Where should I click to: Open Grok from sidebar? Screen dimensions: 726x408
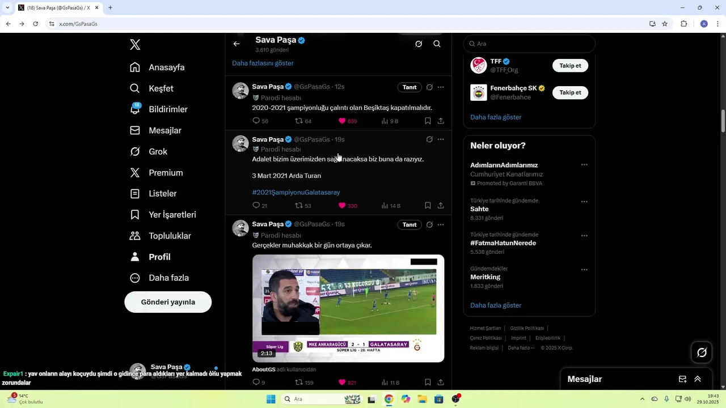click(x=148, y=151)
